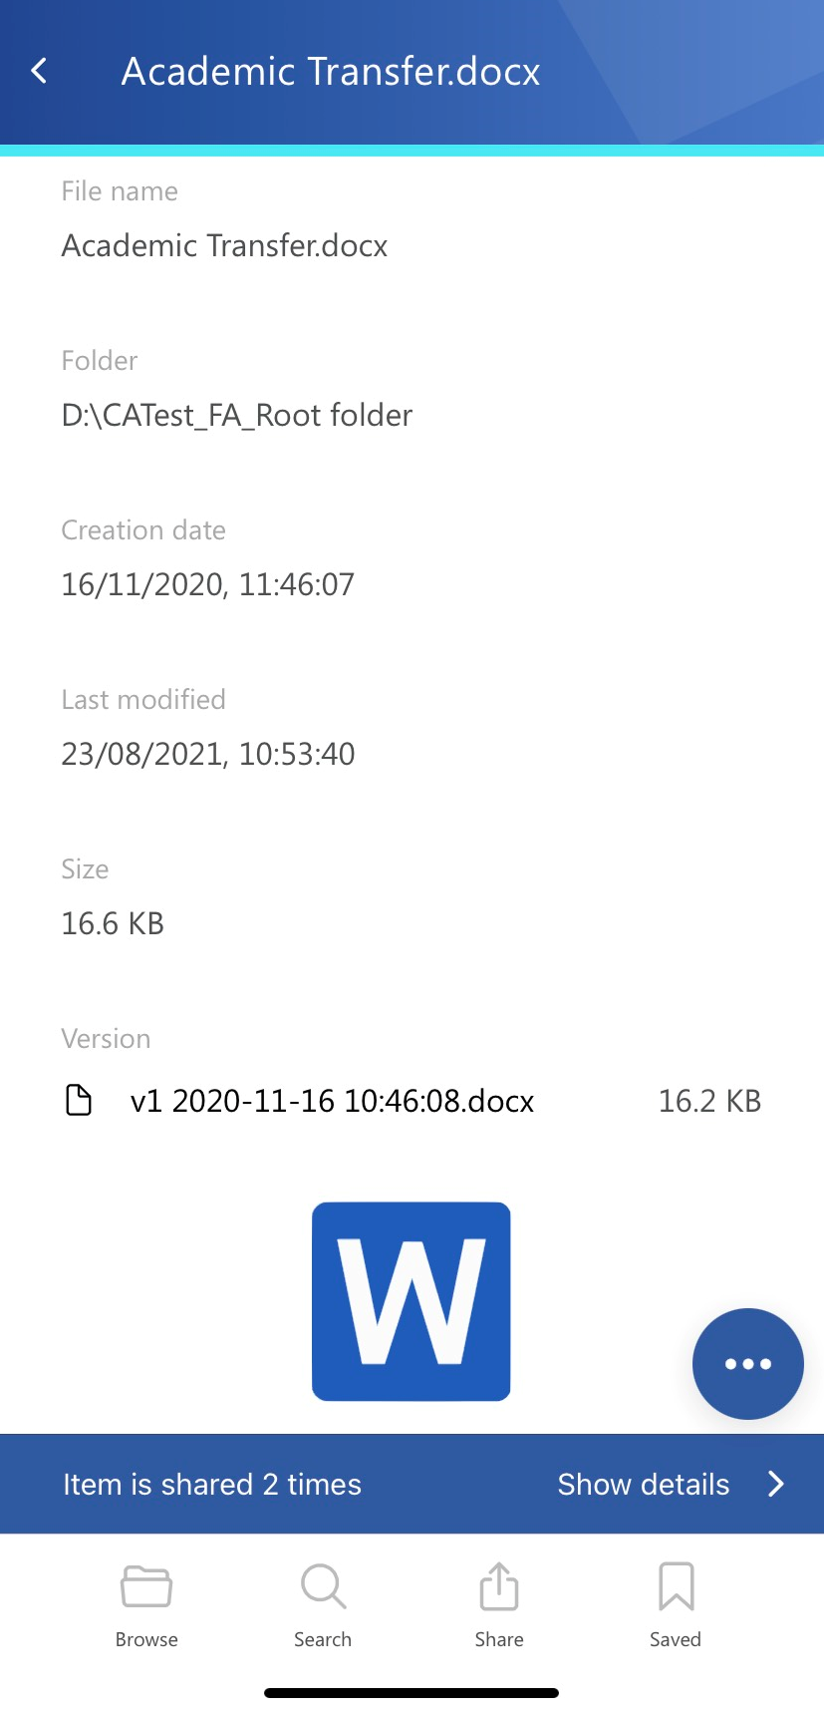Click Show details link

coord(644,1484)
